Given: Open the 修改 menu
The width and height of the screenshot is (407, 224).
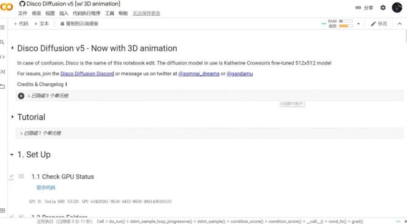Looking at the screenshot, I should point(36,13).
